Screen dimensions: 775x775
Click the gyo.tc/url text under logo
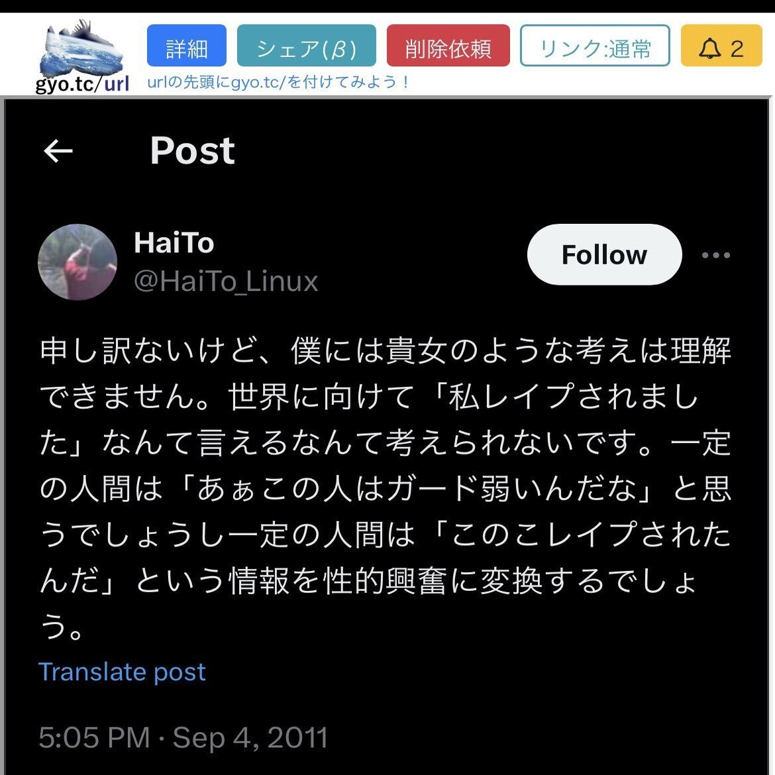point(82,84)
